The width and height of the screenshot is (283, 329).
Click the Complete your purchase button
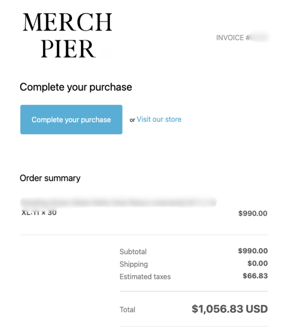[71, 120]
